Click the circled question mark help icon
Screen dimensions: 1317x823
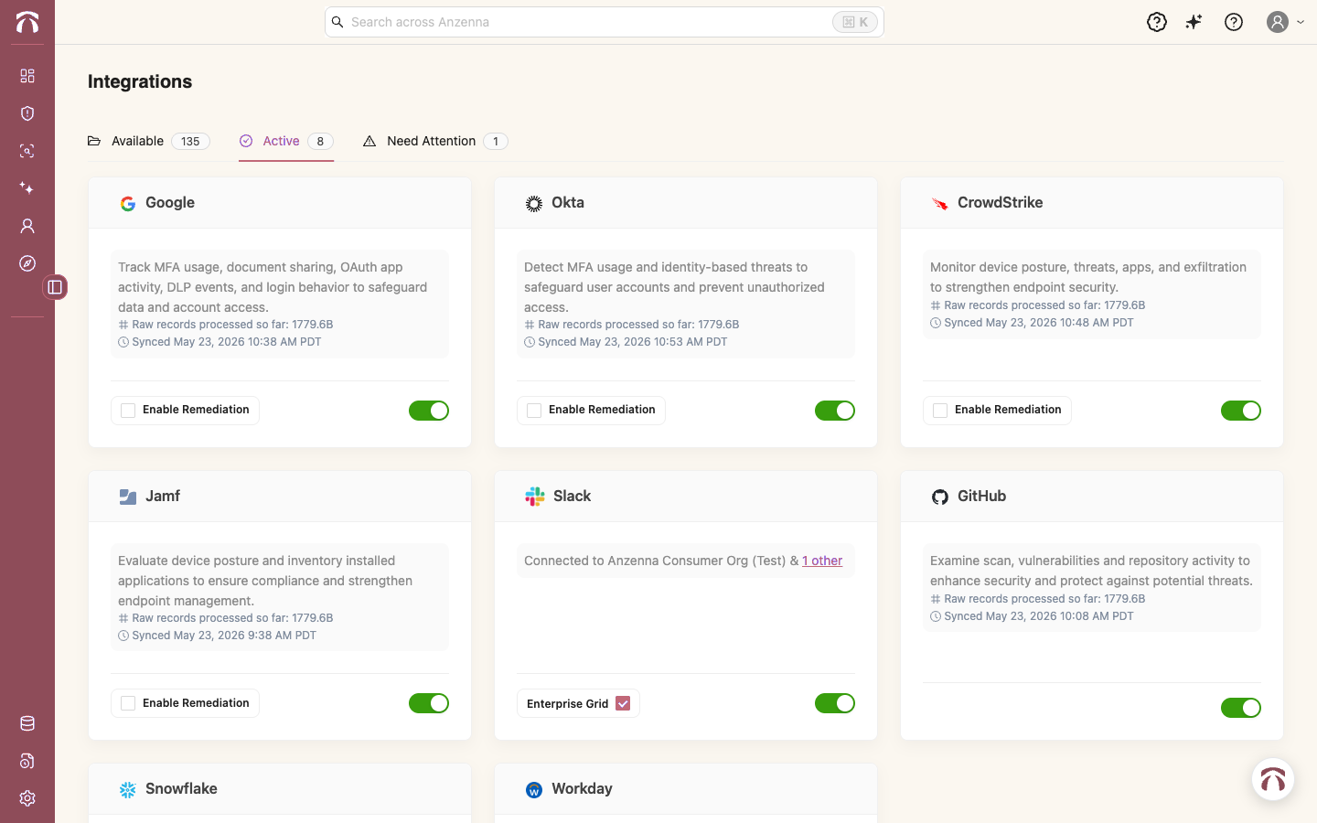pos(1234,22)
